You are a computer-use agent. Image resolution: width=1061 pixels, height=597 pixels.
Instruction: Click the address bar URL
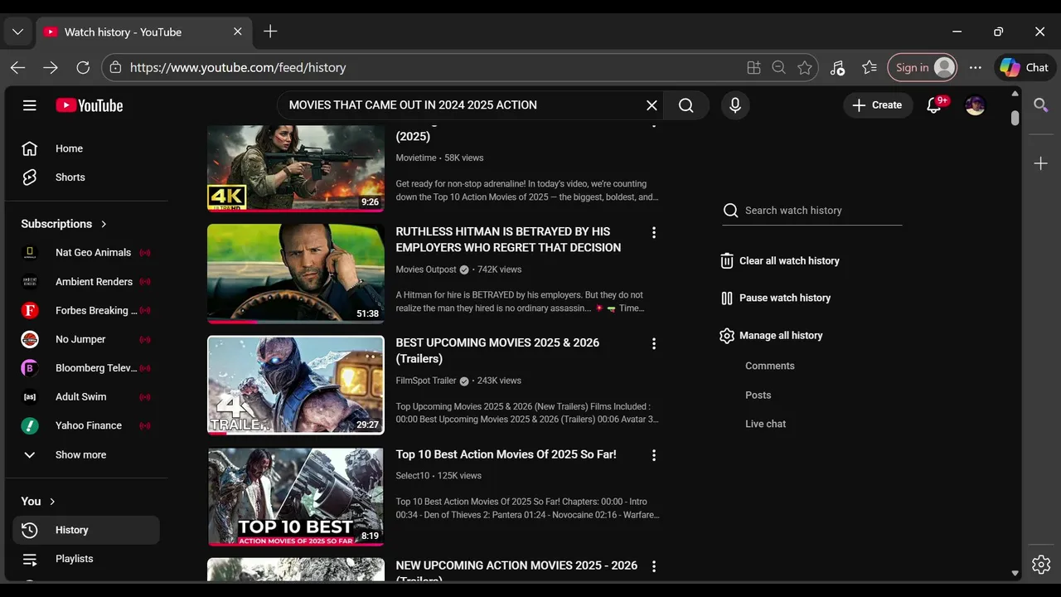tap(238, 68)
